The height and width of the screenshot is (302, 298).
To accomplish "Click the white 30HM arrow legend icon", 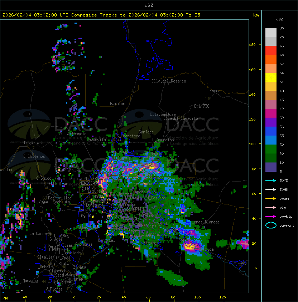I will pyautogui.click(x=271, y=190).
